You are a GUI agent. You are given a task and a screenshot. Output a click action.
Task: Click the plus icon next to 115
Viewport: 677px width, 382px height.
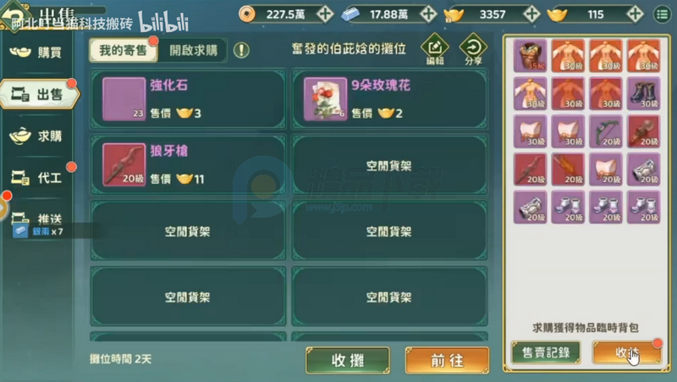pos(635,14)
